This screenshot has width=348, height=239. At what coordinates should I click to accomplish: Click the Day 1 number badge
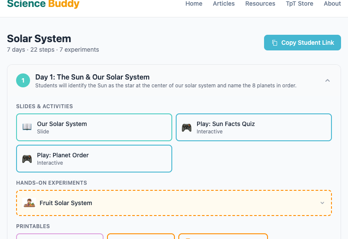tap(23, 80)
